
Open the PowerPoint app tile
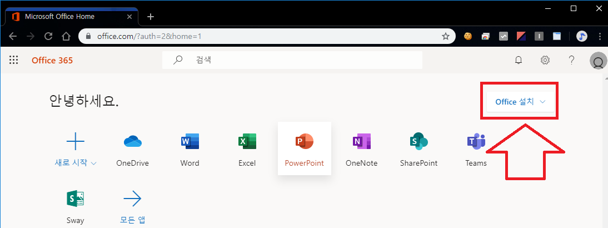305,148
